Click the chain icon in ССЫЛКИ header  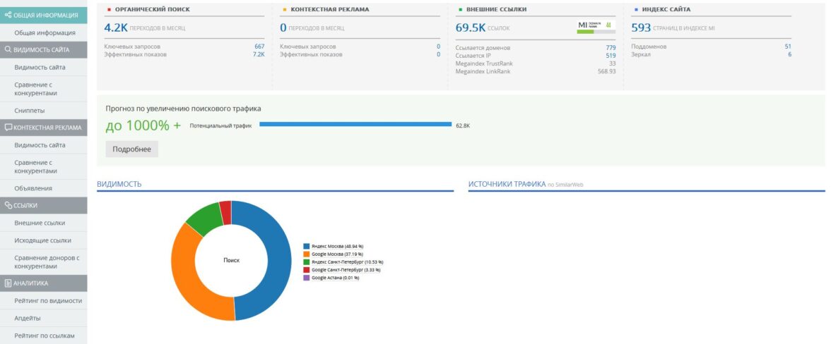pos(8,205)
